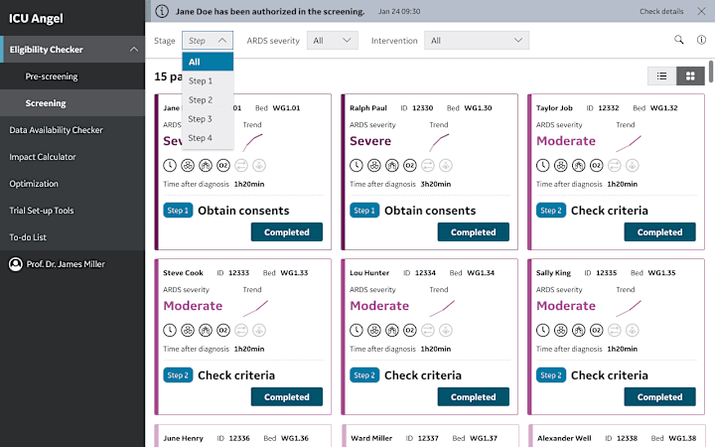The width and height of the screenshot is (715, 447).
Task: Click fan icon on Lou Hunter card
Action: pyautogui.click(x=374, y=330)
